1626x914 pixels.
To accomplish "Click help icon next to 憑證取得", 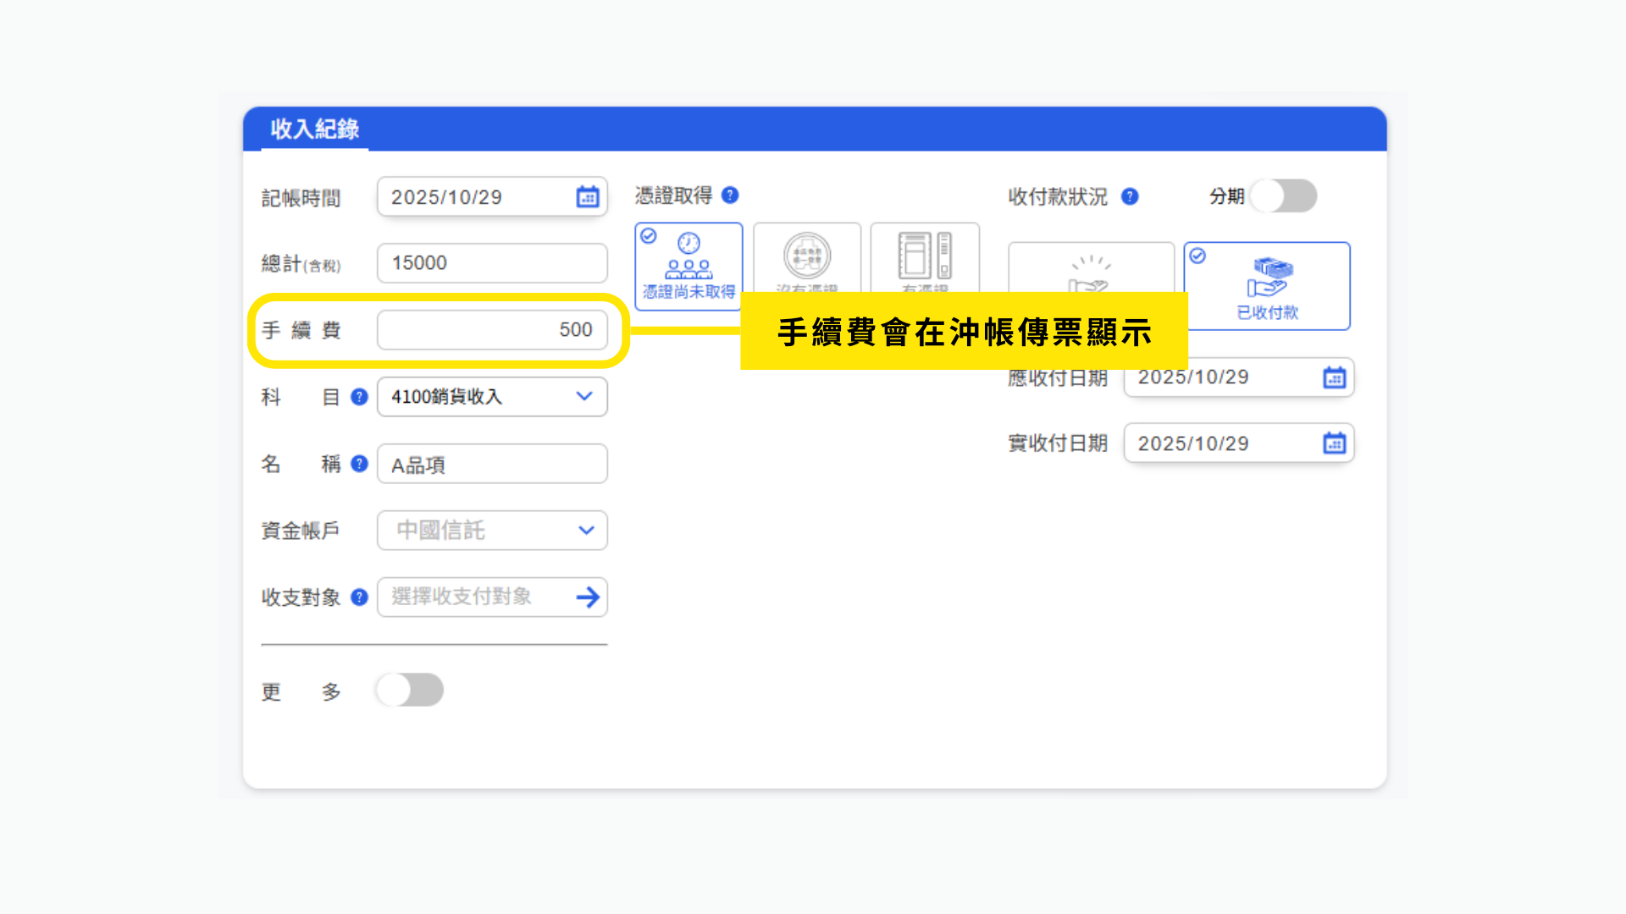I will [730, 195].
